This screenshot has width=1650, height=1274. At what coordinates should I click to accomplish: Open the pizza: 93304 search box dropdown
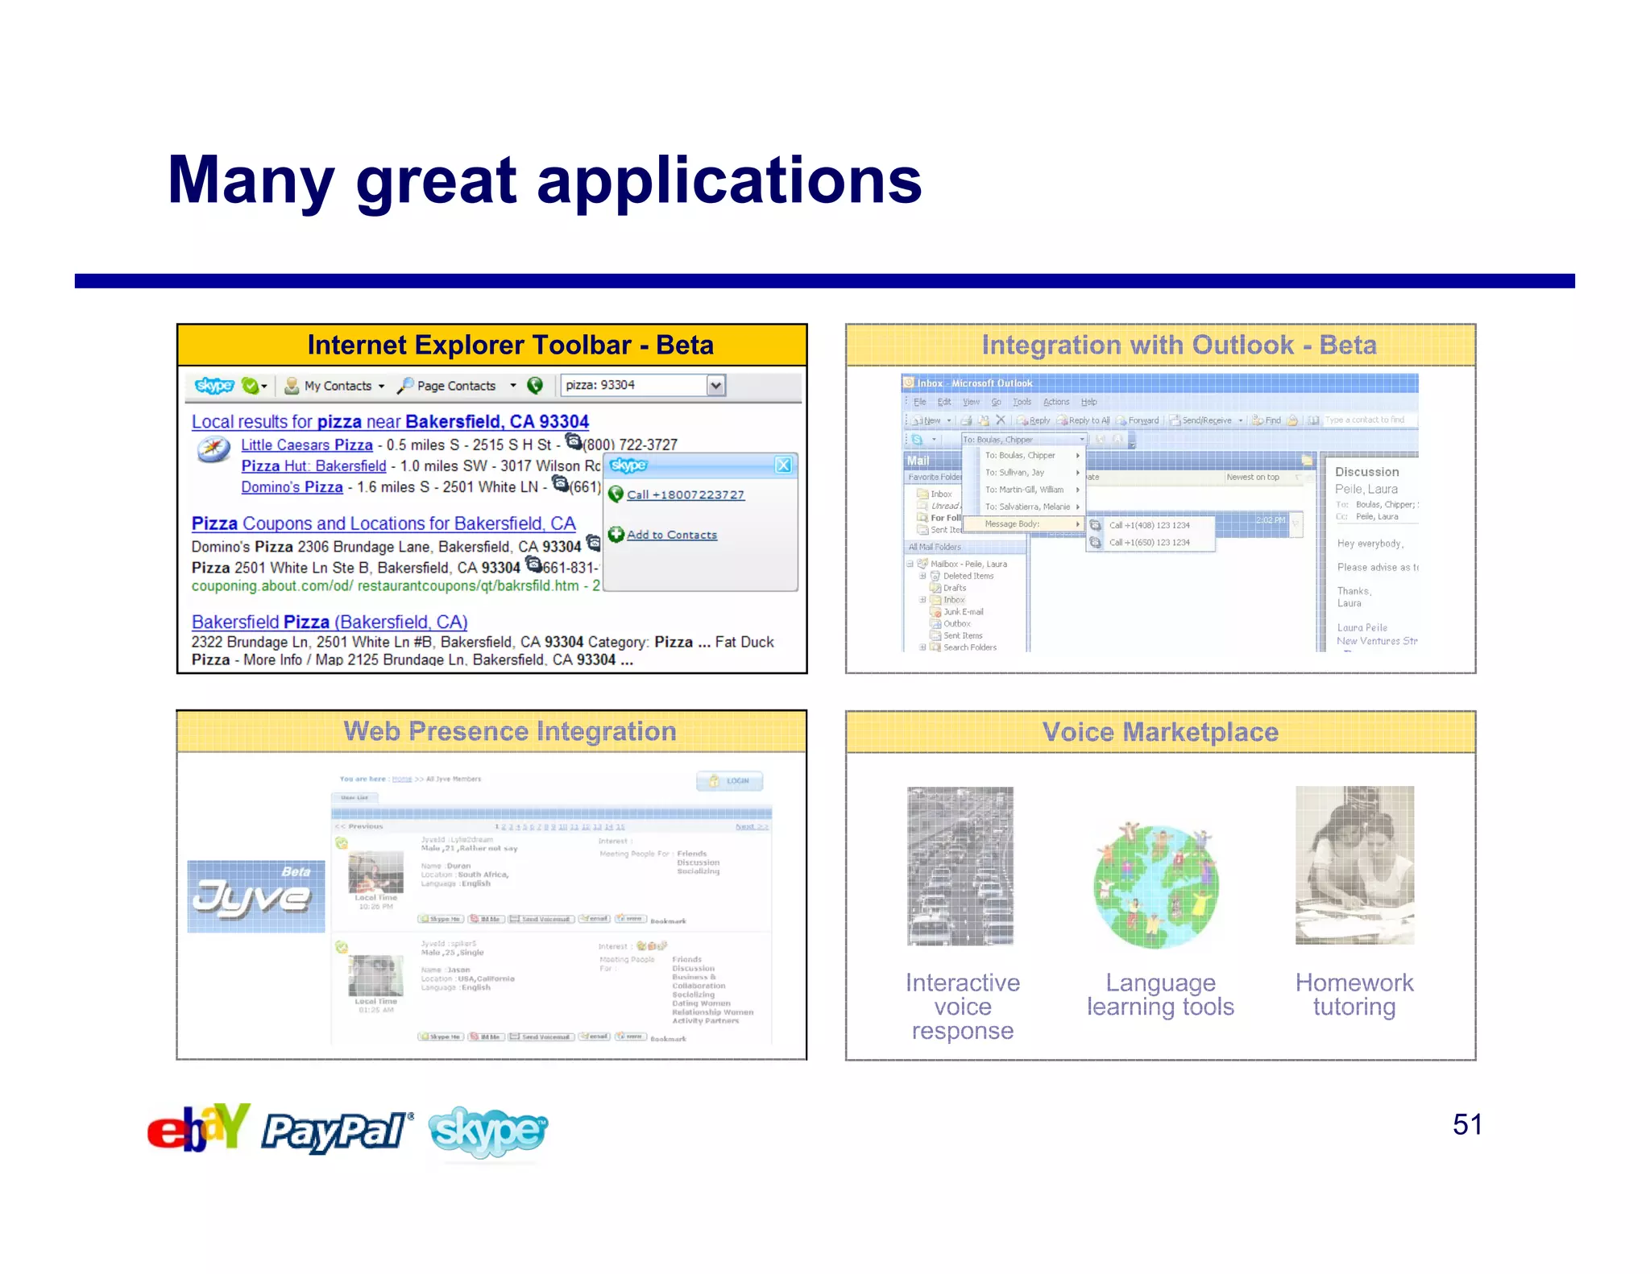(715, 386)
